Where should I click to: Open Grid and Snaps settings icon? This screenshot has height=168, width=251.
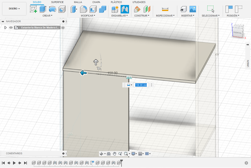pos(140,154)
